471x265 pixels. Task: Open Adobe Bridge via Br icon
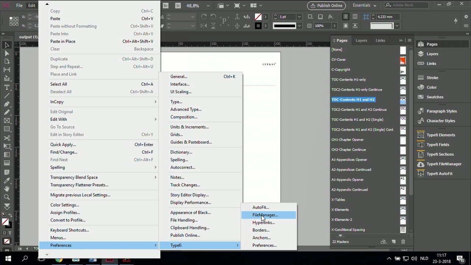pyautogui.click(x=166, y=6)
